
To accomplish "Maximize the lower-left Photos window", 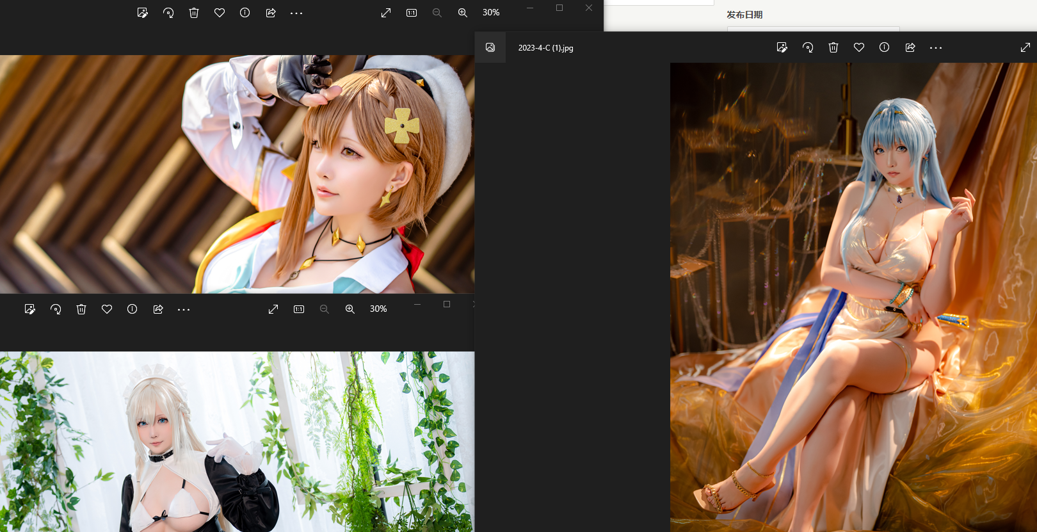I will pos(447,304).
